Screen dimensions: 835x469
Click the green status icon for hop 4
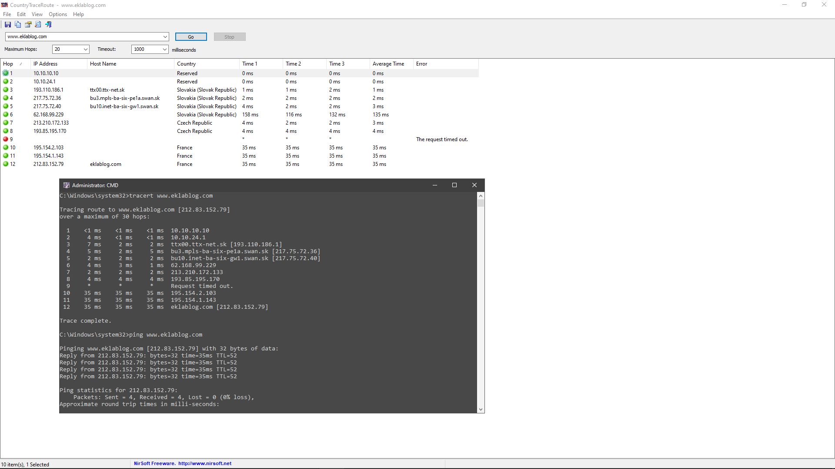point(6,98)
